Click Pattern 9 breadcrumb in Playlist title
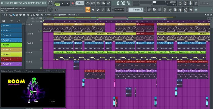Screen dimensions: 213x109 point(73,15)
